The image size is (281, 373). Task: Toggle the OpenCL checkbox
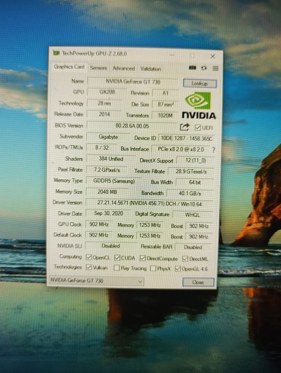[89, 257]
